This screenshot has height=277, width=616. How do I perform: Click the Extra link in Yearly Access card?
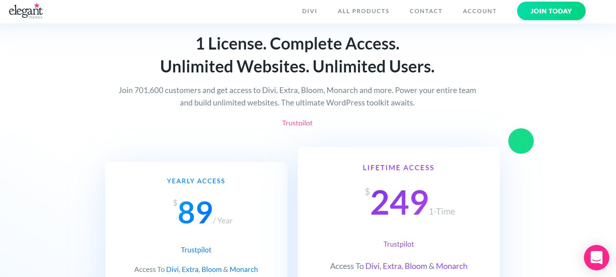coord(190,269)
